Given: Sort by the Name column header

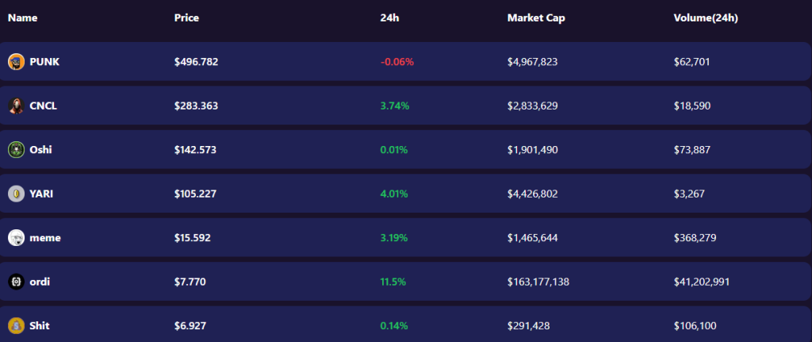Looking at the screenshot, I should coord(22,18).
